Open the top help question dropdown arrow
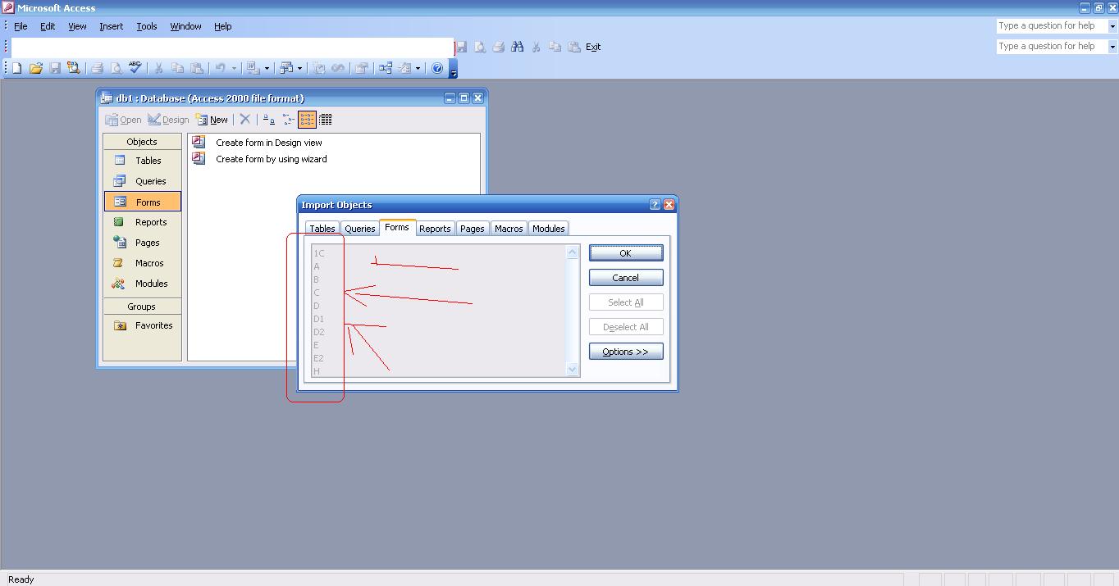1119x586 pixels. [1112, 26]
